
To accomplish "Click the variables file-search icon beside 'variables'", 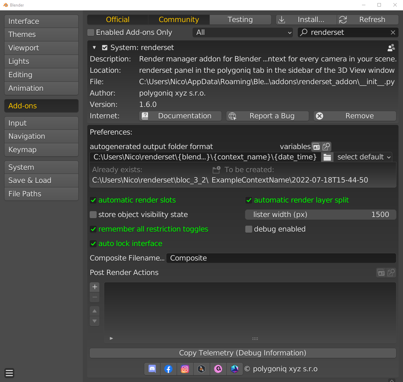I will coord(326,147).
